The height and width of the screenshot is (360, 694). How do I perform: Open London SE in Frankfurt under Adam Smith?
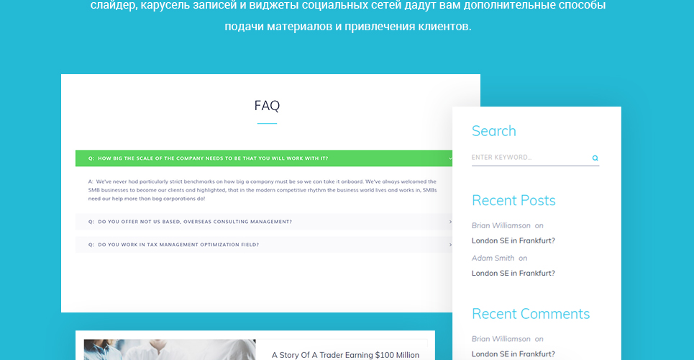point(513,273)
